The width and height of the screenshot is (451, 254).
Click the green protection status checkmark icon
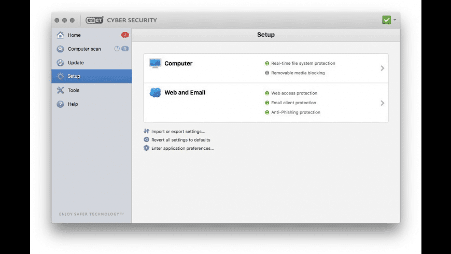(386, 20)
